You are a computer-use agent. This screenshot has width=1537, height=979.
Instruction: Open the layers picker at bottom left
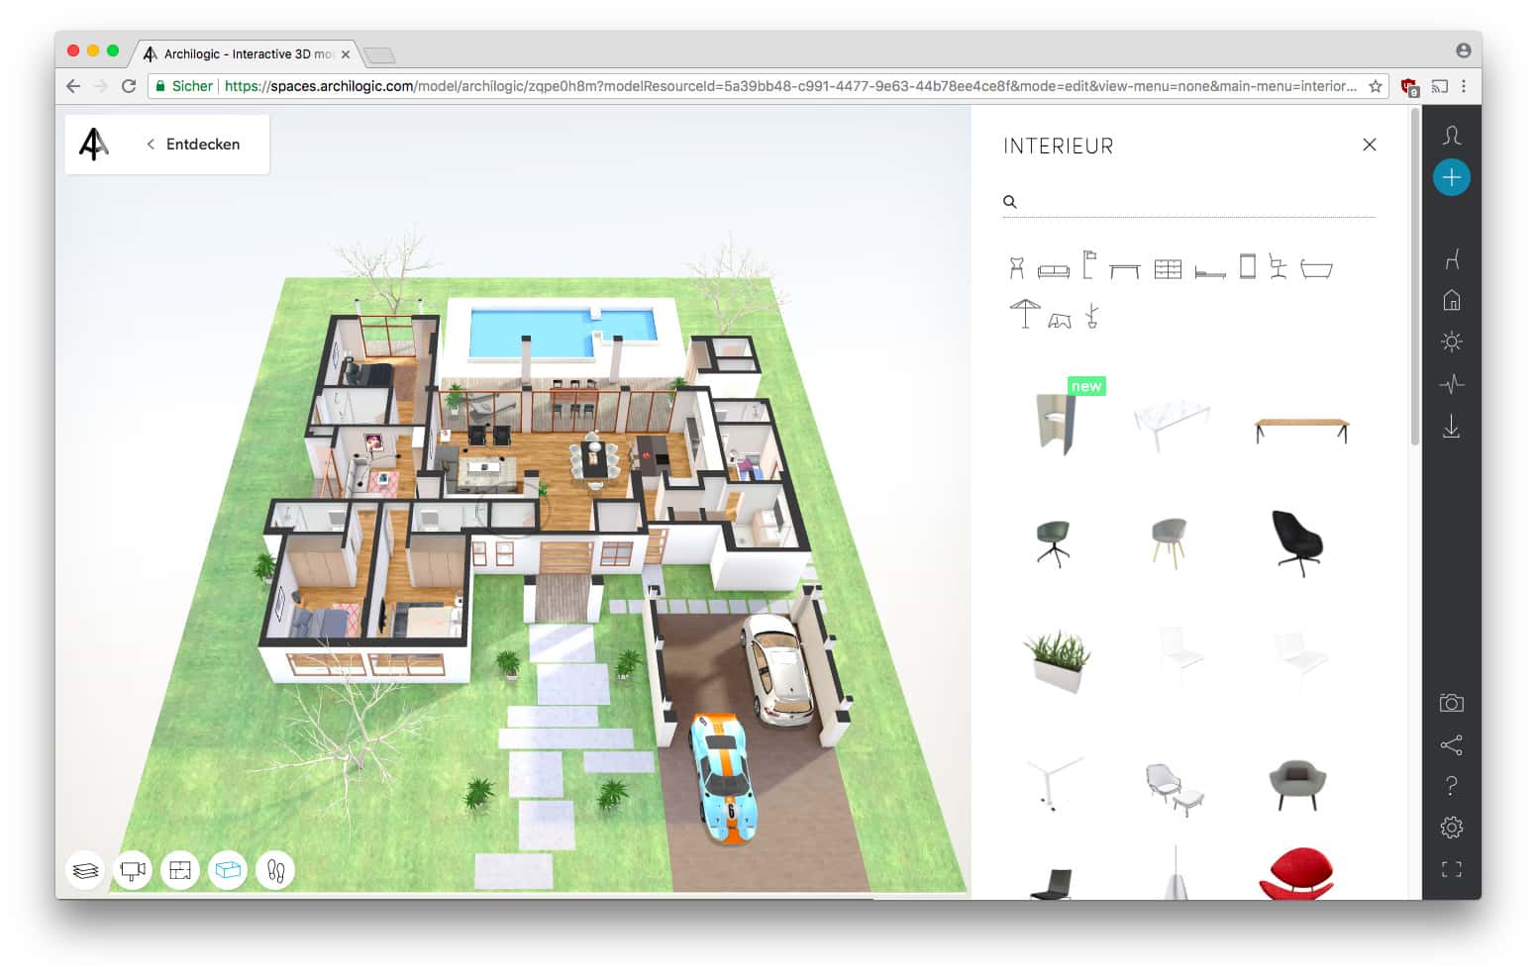[84, 869]
